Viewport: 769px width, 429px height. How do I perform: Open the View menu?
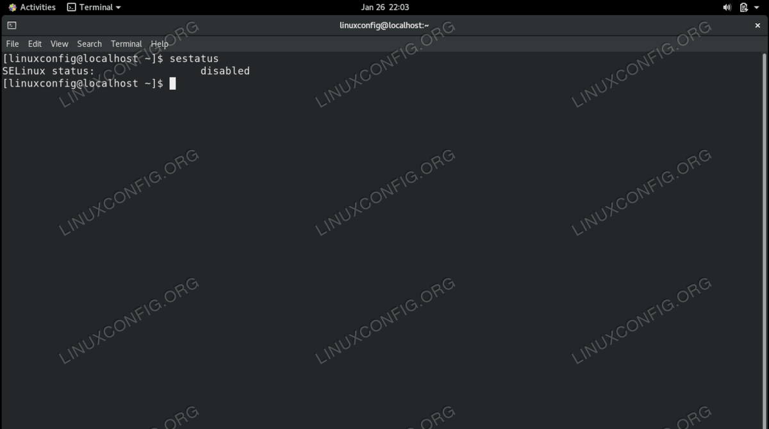coord(59,44)
